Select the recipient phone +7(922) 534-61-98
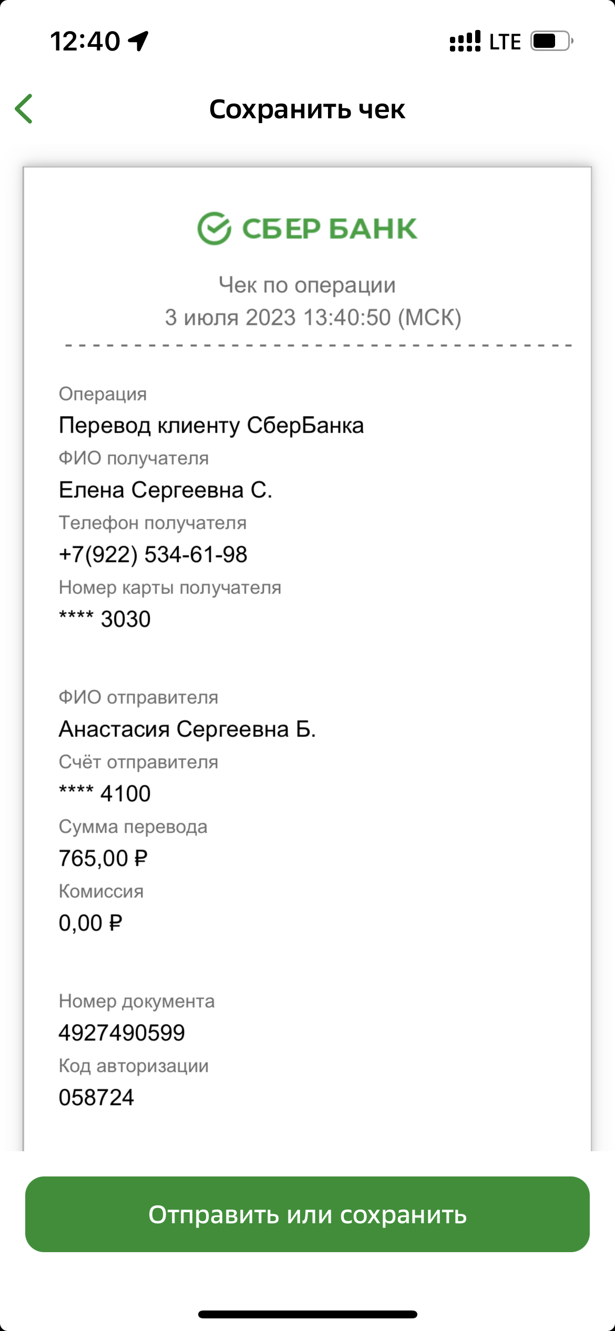The width and height of the screenshot is (615, 1331). click(x=153, y=555)
